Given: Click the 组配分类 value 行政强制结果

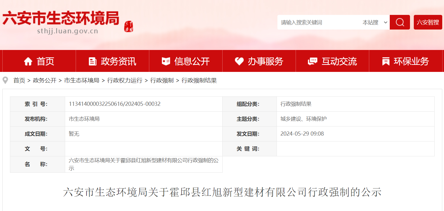Looking at the screenshot, I should 296,104.
